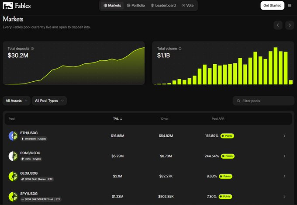The height and width of the screenshot is (205, 297).
Task: Click the 155.80% APR value
Action: [x=211, y=136]
